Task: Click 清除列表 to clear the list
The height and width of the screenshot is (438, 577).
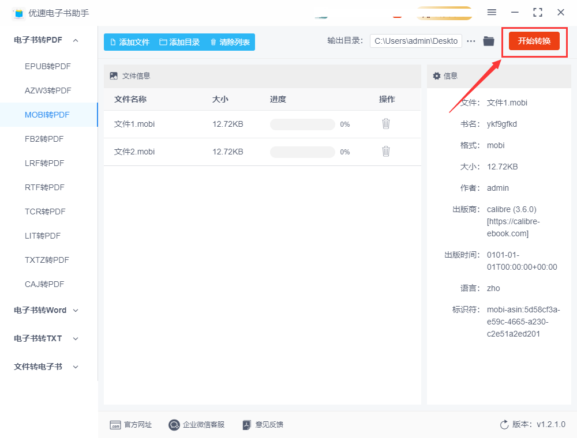Action: coord(230,42)
